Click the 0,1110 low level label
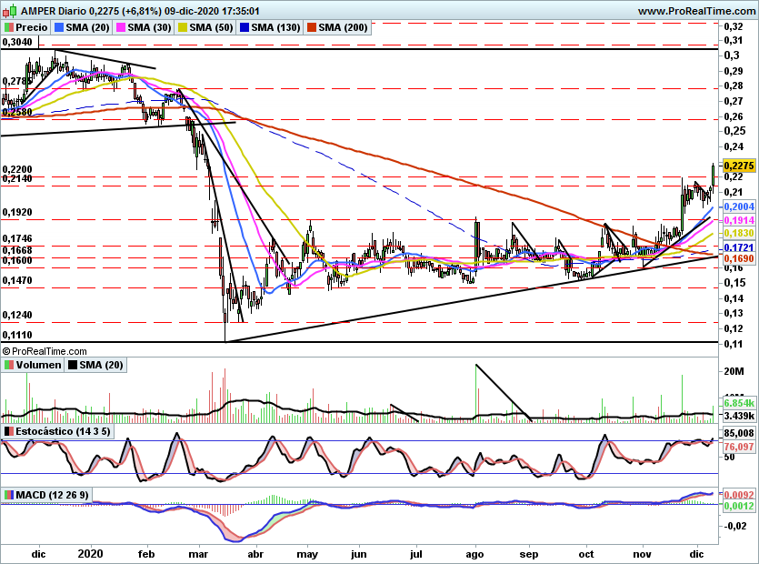The width and height of the screenshot is (759, 564). point(17,335)
